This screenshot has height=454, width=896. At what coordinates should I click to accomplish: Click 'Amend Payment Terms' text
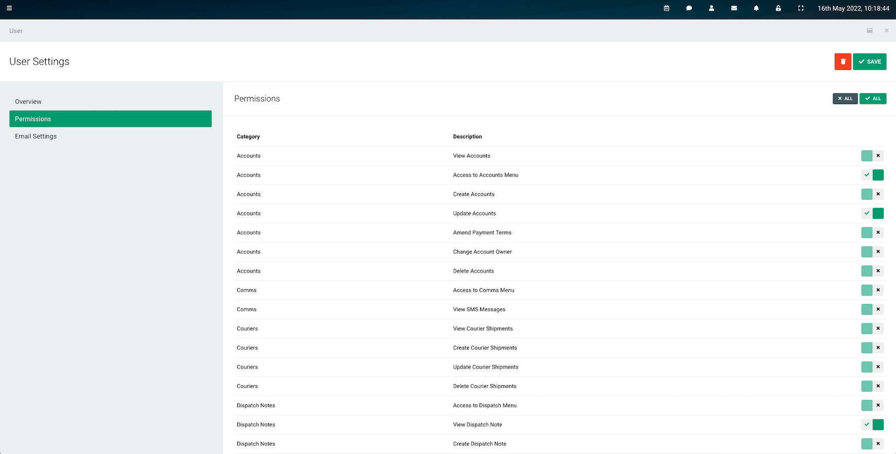[482, 233]
